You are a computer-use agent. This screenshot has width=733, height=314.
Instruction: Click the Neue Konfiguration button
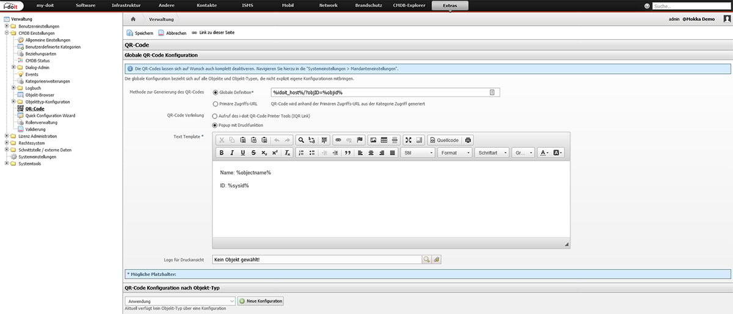pyautogui.click(x=260, y=301)
